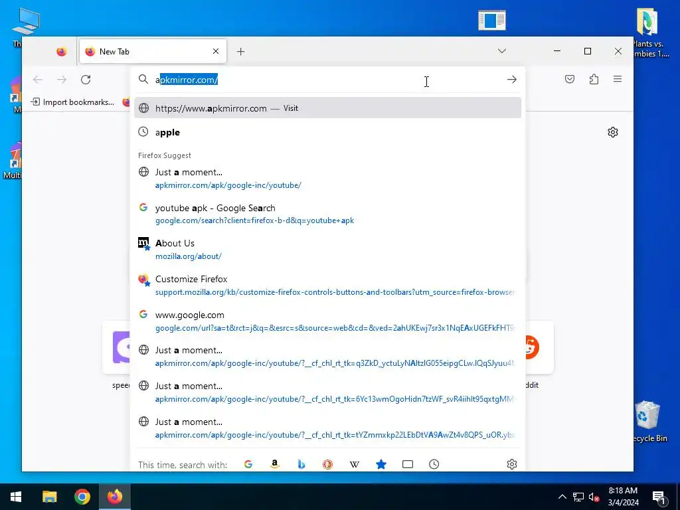680x510 pixels.
Task: Search bookmarks using the star icon
Action: point(381,464)
